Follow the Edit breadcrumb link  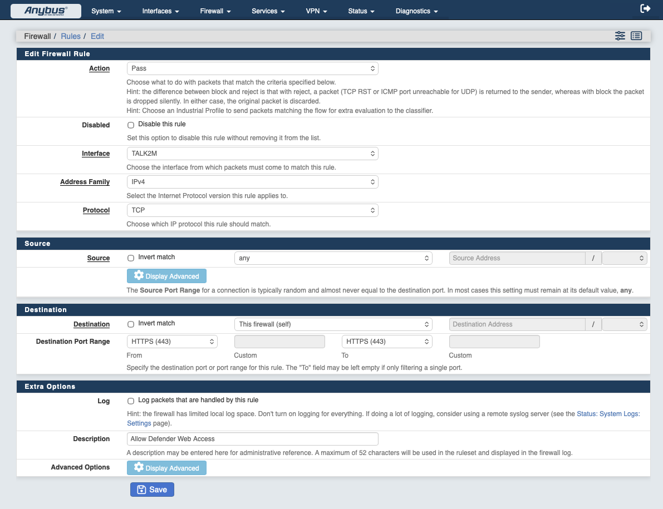click(97, 36)
